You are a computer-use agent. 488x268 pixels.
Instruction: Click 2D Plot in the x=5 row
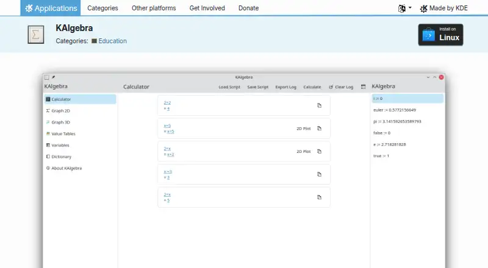pos(303,129)
